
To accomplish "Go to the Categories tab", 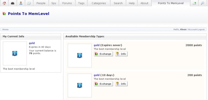I will click(x=99, y=3).
